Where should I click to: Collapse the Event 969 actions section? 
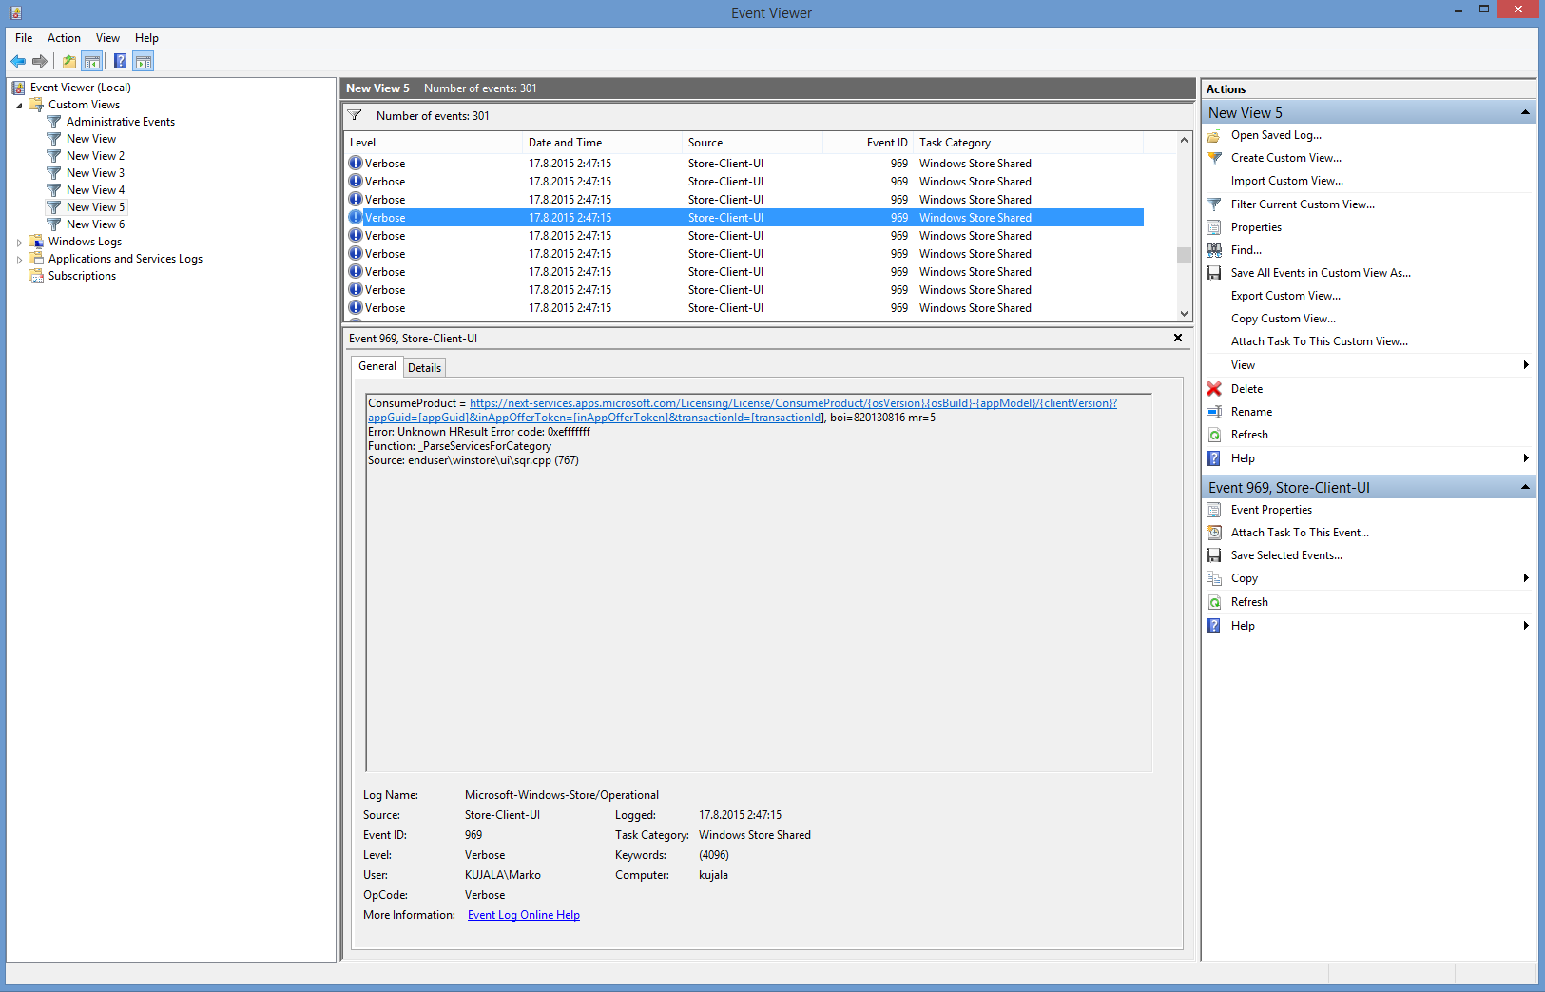pos(1525,487)
